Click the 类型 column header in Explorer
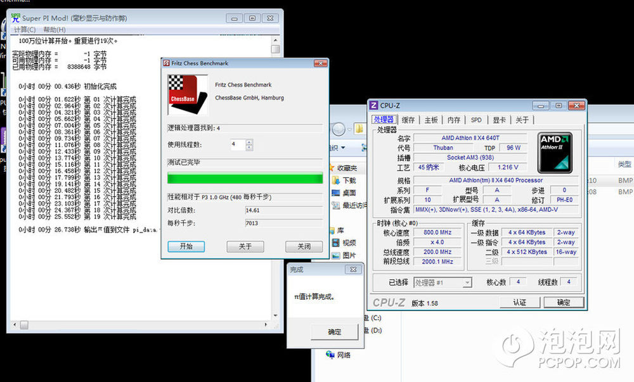Image resolution: width=634 pixels, height=382 pixels. [624, 164]
